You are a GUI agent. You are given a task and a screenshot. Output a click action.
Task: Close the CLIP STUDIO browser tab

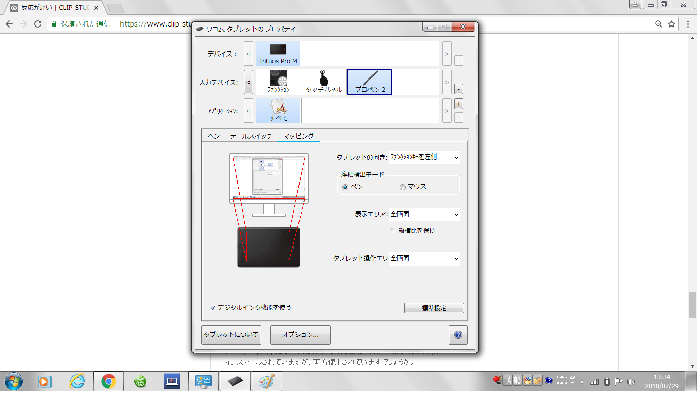click(x=96, y=8)
